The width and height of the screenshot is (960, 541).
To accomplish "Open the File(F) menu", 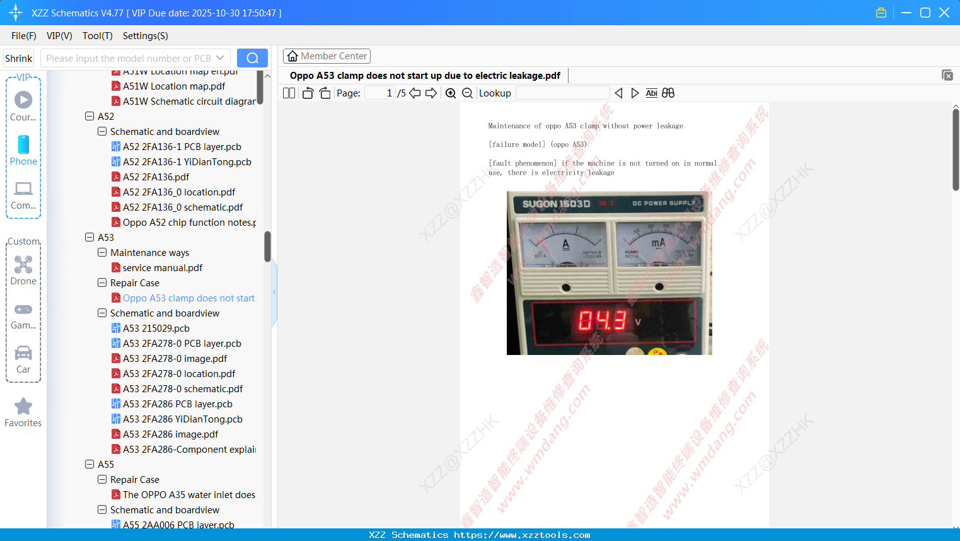I will (x=24, y=36).
